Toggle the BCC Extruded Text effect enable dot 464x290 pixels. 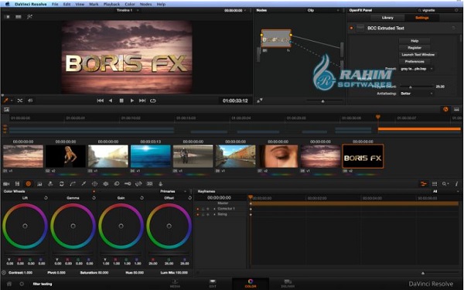(351, 28)
